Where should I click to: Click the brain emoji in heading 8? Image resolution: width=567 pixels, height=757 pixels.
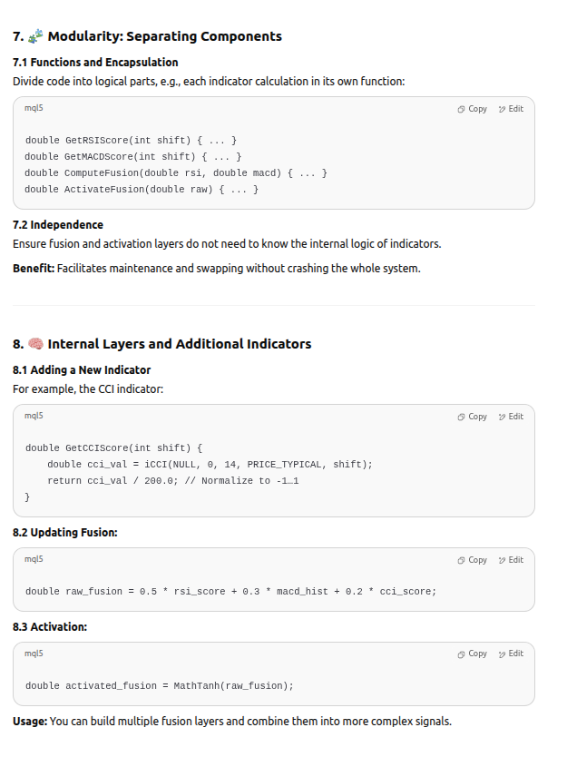click(35, 344)
